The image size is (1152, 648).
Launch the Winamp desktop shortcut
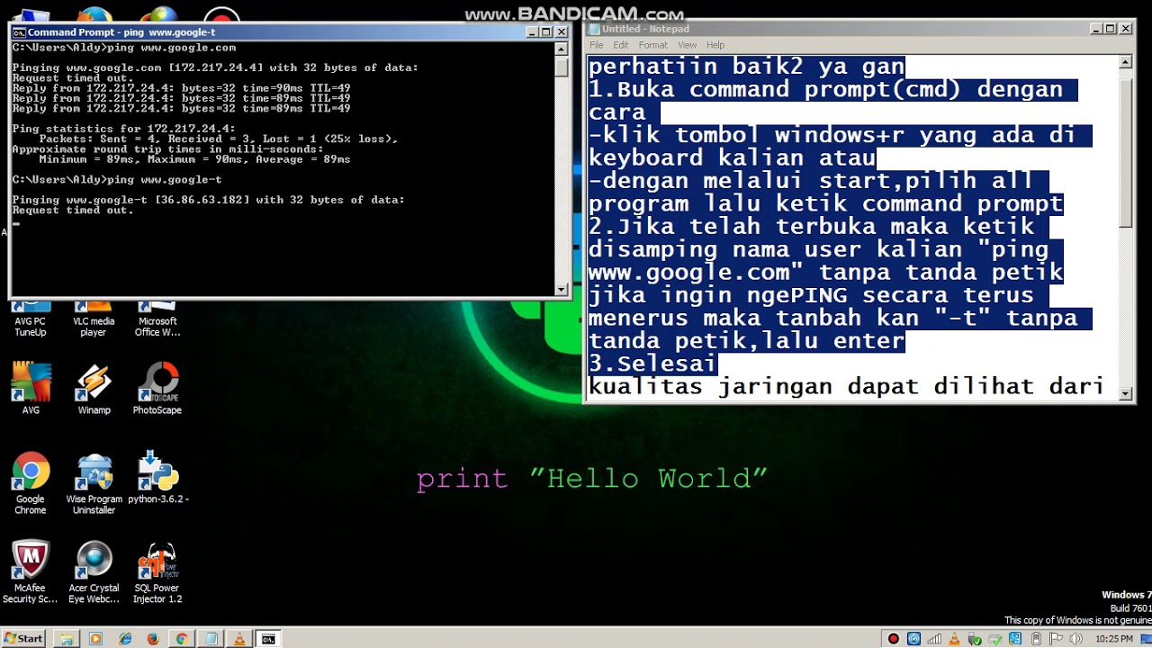pos(94,388)
